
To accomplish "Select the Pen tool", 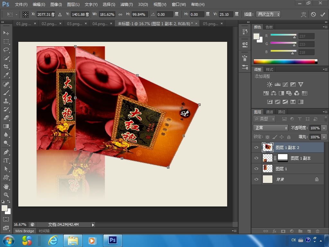I will 6,152.
